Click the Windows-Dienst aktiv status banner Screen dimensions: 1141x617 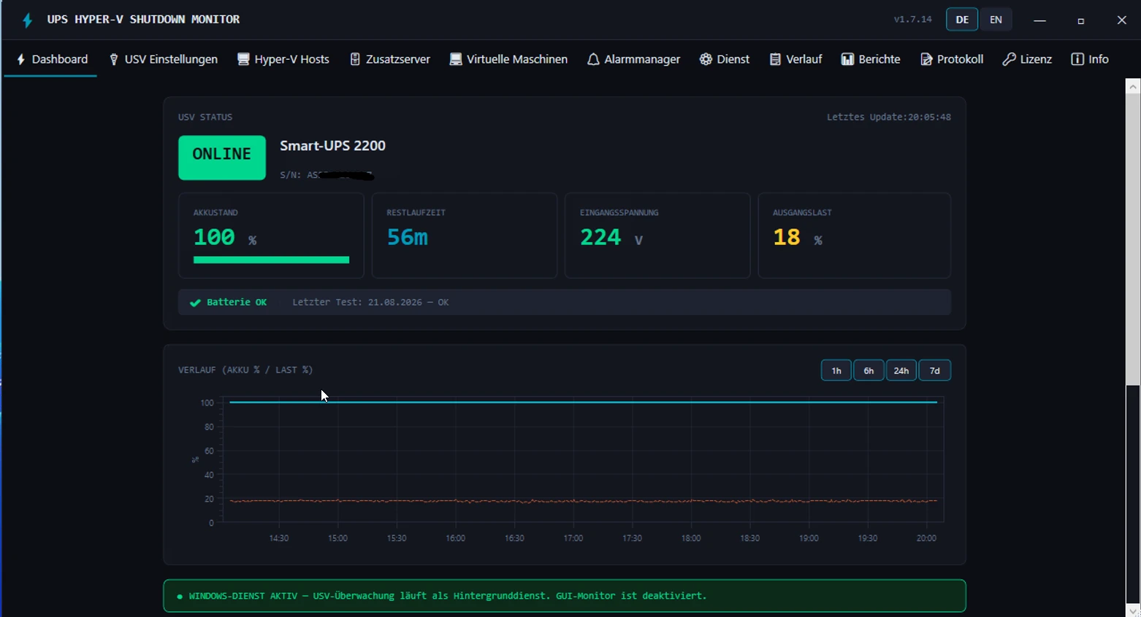coord(565,596)
